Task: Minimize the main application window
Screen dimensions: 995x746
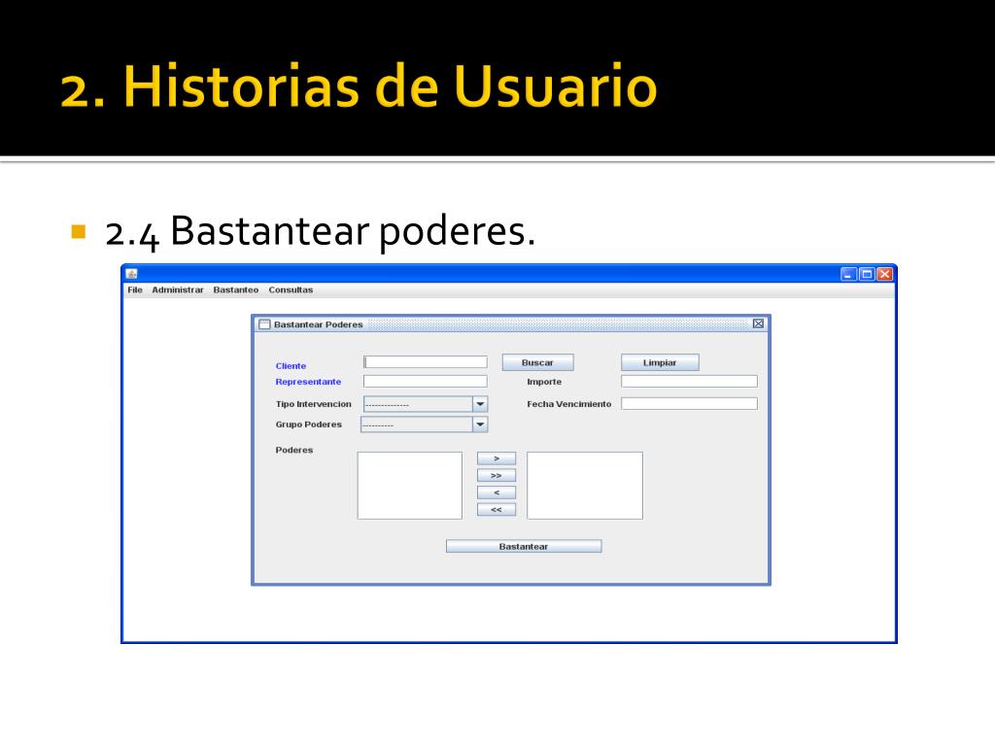Action: tap(848, 274)
